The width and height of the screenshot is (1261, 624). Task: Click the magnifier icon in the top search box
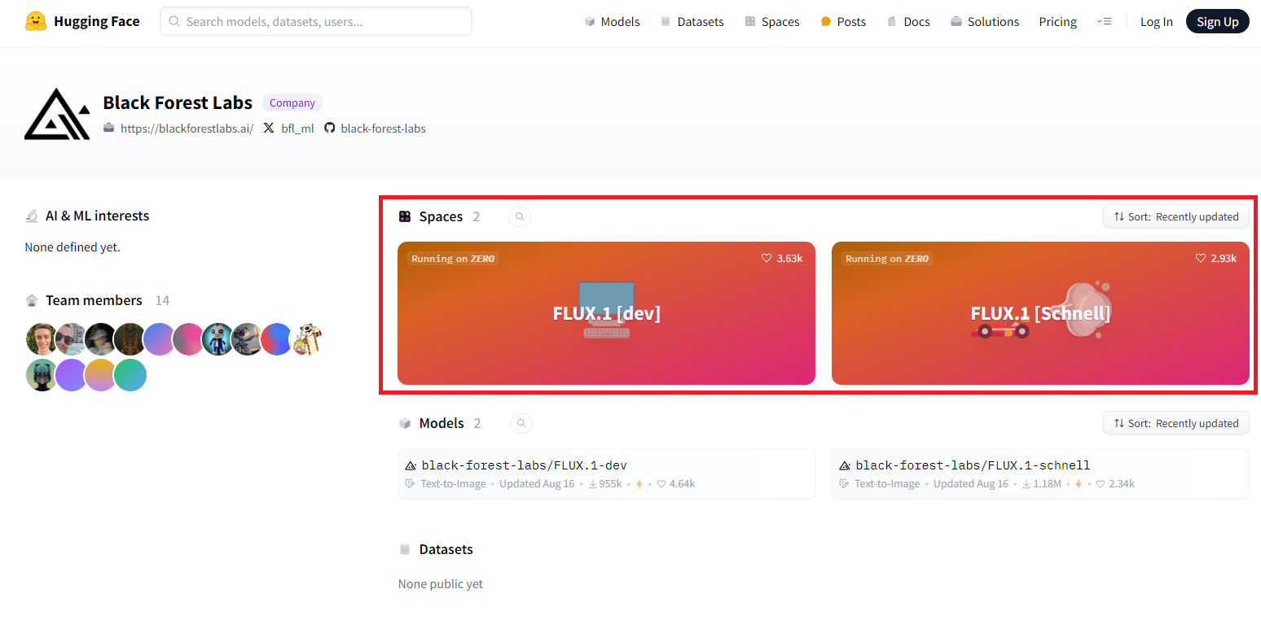tap(174, 21)
